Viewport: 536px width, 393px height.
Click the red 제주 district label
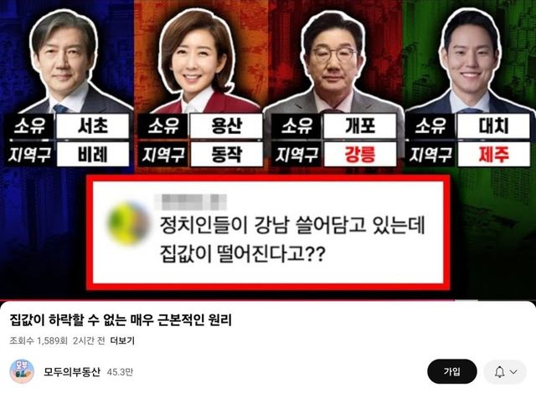(x=493, y=154)
